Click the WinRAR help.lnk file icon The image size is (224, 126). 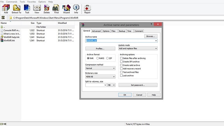[x=2, y=37]
